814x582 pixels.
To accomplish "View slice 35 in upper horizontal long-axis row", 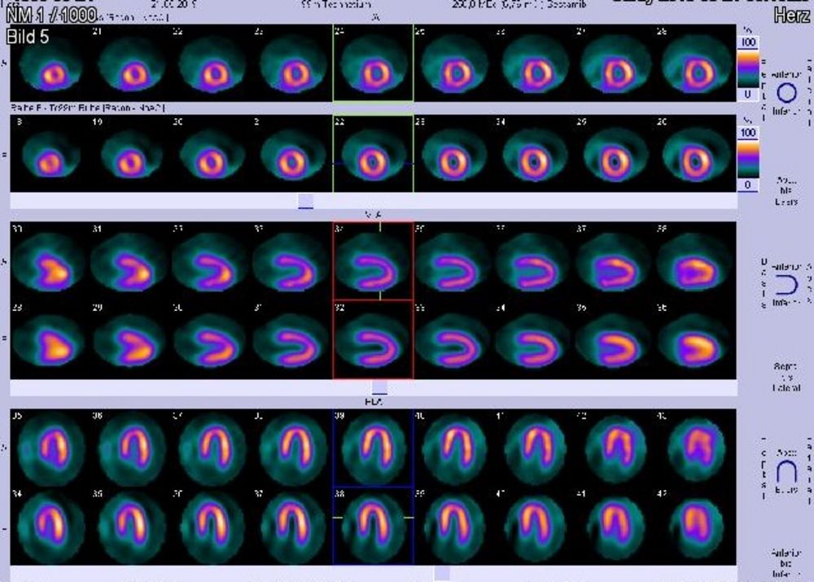I will click(50, 448).
